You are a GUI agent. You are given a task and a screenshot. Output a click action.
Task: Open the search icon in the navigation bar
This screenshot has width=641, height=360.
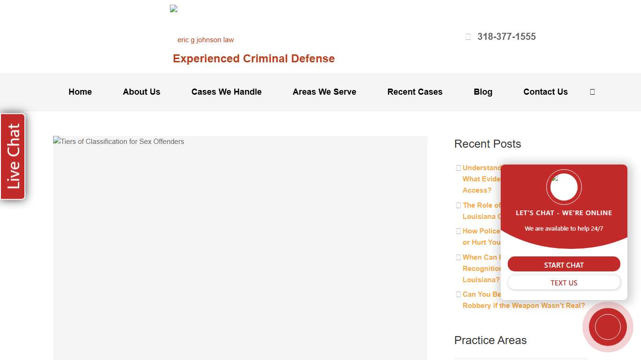click(x=592, y=91)
